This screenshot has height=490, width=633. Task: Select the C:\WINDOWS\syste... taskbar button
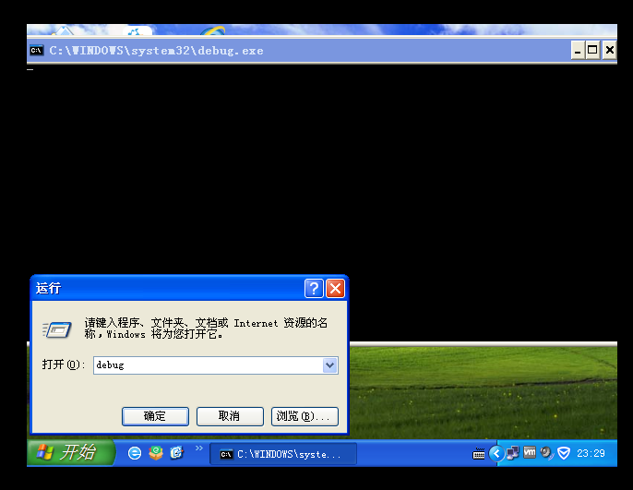click(283, 454)
